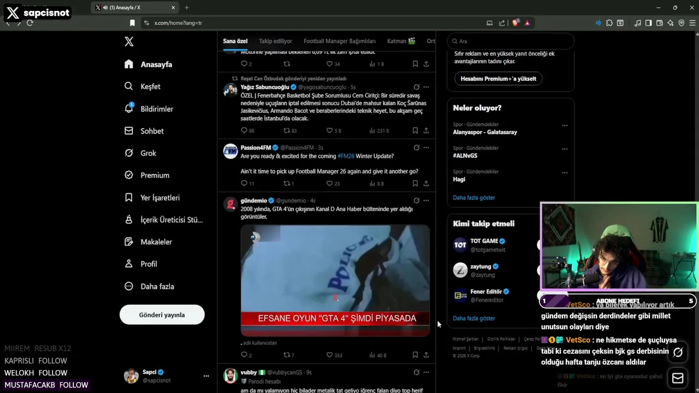Play the GTA 4 news video
Image resolution: width=699 pixels, height=393 pixels.
coord(335,281)
